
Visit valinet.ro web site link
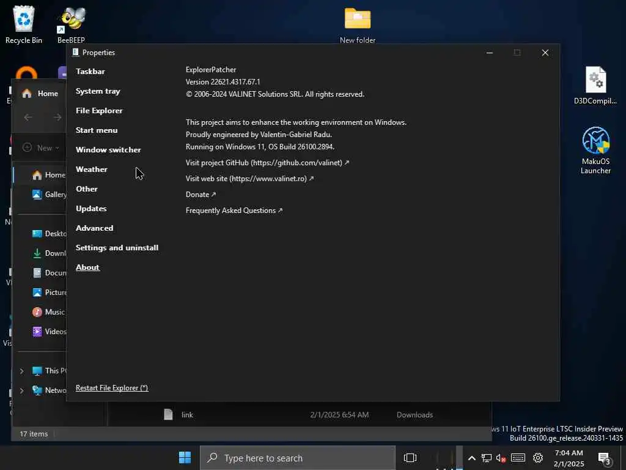pyautogui.click(x=249, y=179)
